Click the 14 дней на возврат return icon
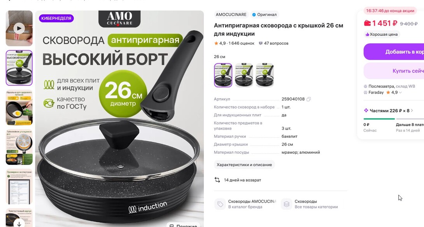Image resolution: width=424 pixels, height=227 pixels. coord(217,180)
